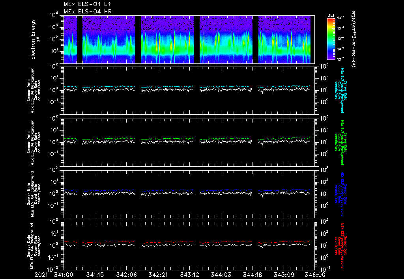Click the "341:00" time axis label
The image size is (404, 279).
pyautogui.click(x=64, y=275)
